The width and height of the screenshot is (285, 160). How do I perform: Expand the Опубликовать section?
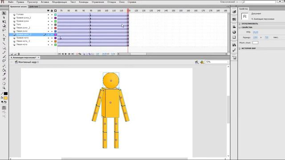(240, 24)
